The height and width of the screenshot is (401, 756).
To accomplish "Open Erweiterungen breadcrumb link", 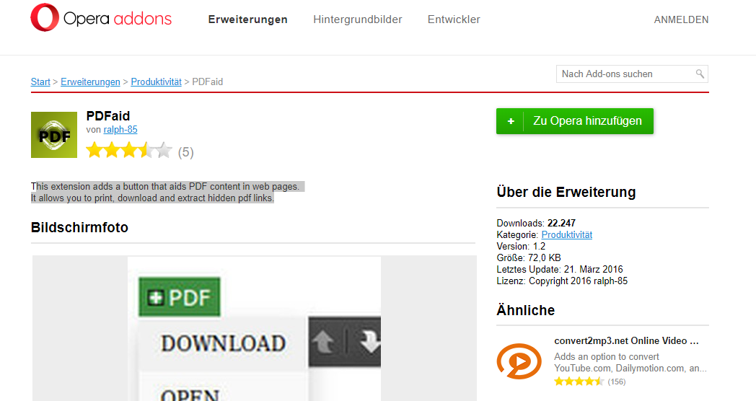I will click(90, 81).
